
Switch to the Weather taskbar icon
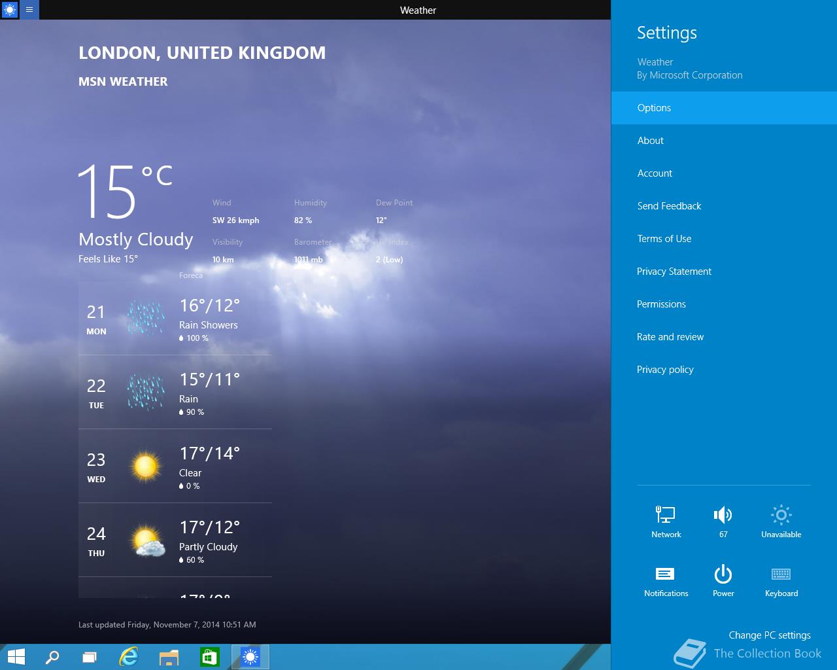pyautogui.click(x=250, y=657)
